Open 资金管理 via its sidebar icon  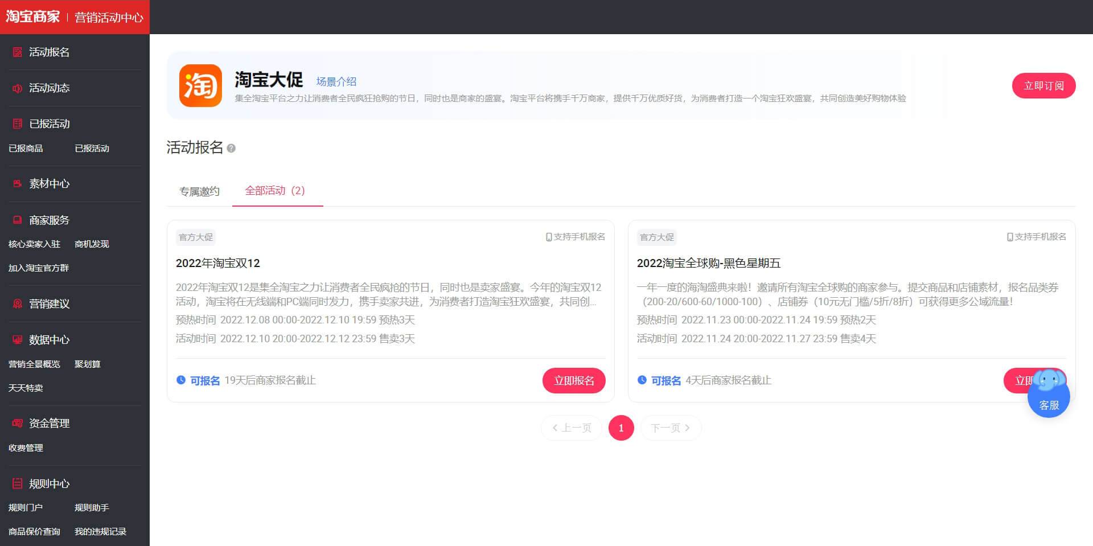(16, 423)
